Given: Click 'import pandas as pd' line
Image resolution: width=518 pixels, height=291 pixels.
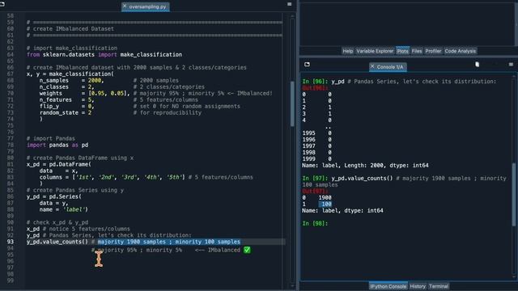Looking at the screenshot, I should (57, 145).
